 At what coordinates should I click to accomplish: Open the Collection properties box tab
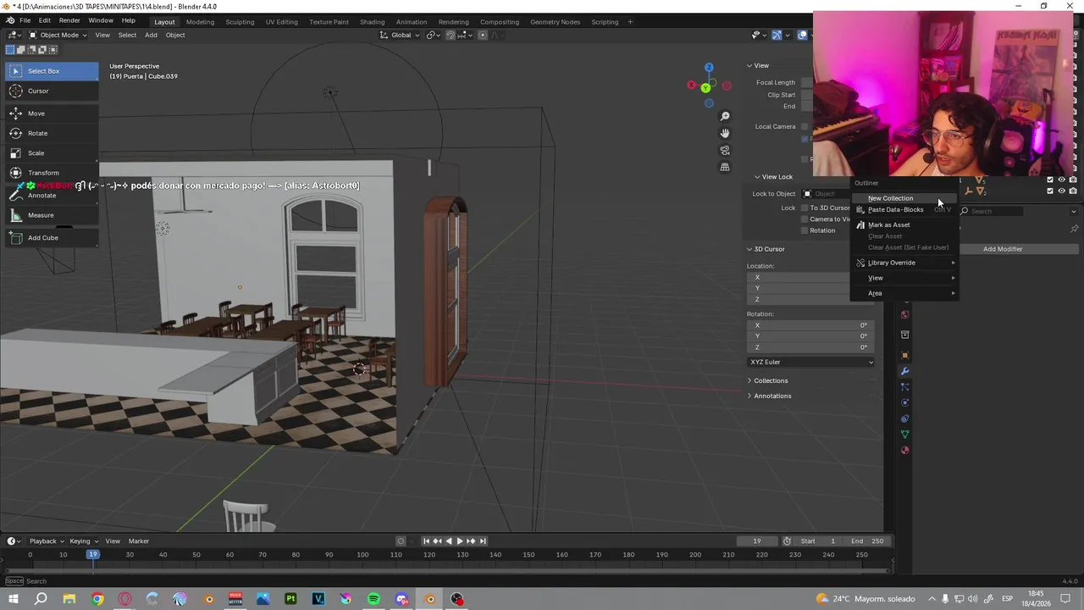point(904,335)
